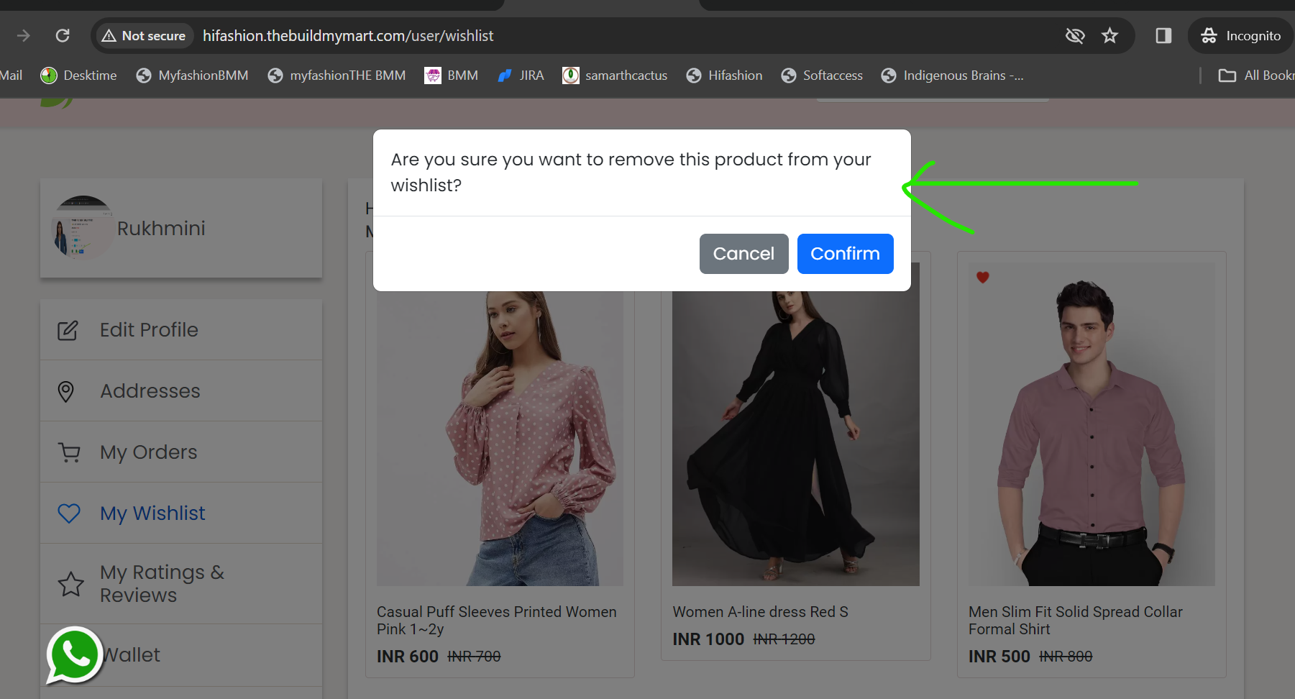Screen dimensions: 1295x699
Task: Click the third-party cookies blocked eye icon
Action: tap(1075, 35)
